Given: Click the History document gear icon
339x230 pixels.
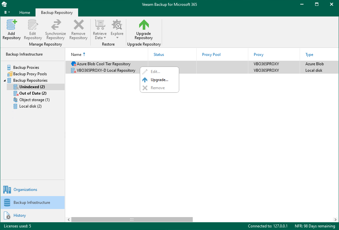Looking at the screenshot, I should pyautogui.click(x=7, y=216).
